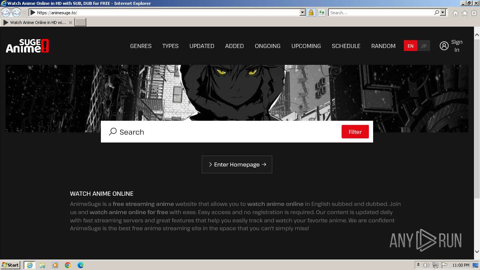This screenshot has height=270, width=480.
Task: Launch Chrome from the taskbar
Action: click(68, 265)
